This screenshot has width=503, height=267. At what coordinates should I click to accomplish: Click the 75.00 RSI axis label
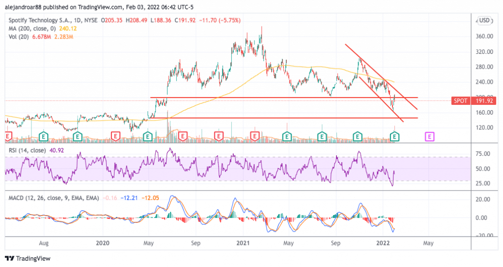pyautogui.click(x=483, y=154)
